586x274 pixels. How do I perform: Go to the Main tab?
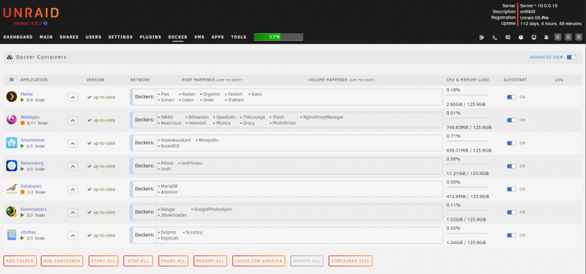[46, 37]
